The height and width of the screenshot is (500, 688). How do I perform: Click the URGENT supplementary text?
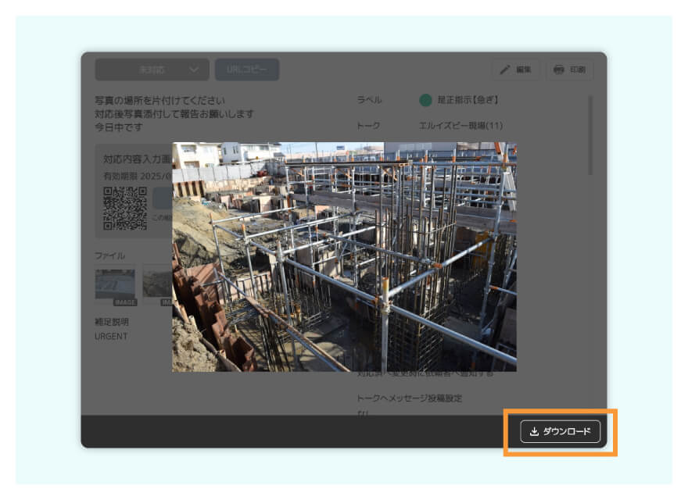111,337
